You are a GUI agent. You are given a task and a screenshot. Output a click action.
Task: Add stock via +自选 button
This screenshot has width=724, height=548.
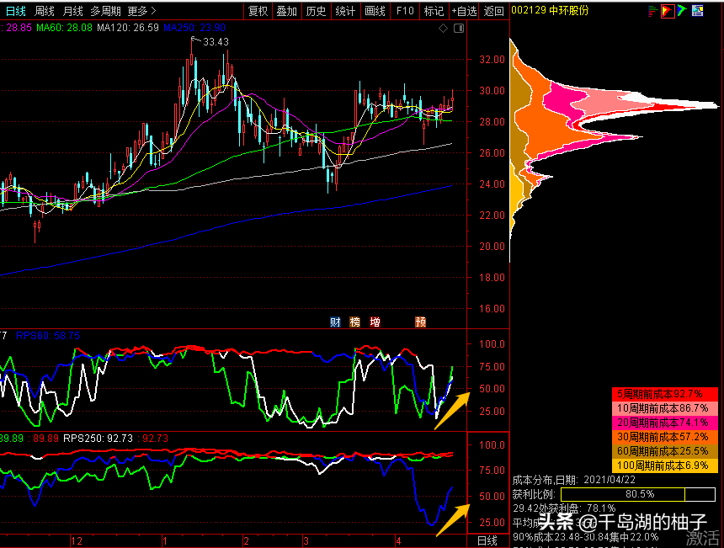click(x=464, y=11)
